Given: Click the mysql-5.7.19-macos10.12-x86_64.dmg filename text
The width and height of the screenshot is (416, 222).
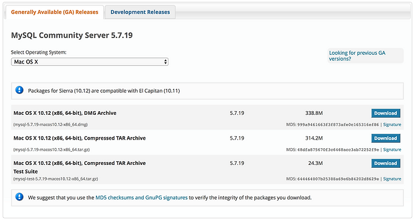Looking at the screenshot, I should coord(50,125).
